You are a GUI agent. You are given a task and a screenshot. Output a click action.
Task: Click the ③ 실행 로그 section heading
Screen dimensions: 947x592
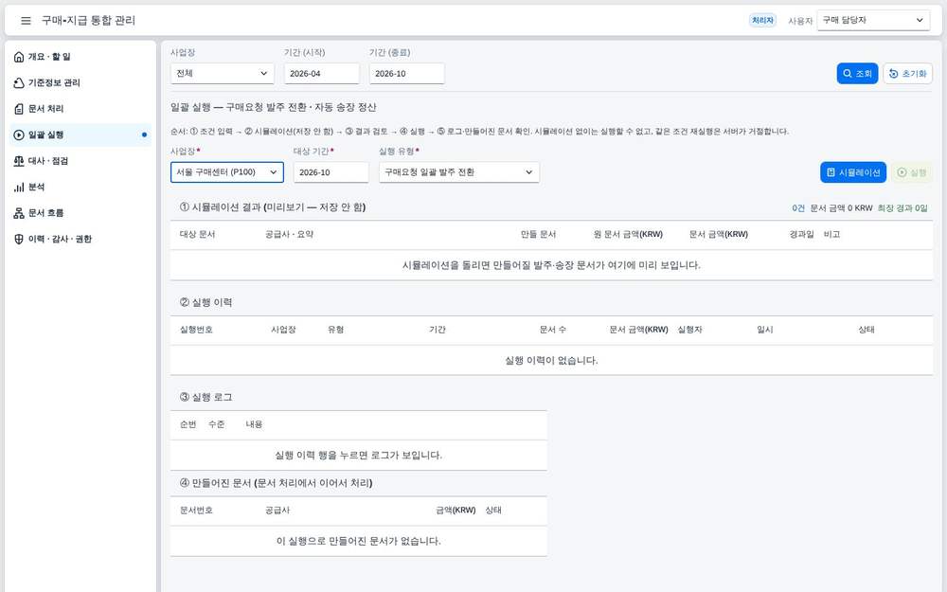pos(205,398)
